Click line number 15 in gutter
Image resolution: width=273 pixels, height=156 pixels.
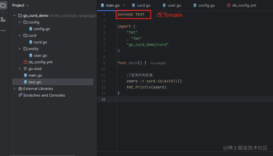point(103,100)
